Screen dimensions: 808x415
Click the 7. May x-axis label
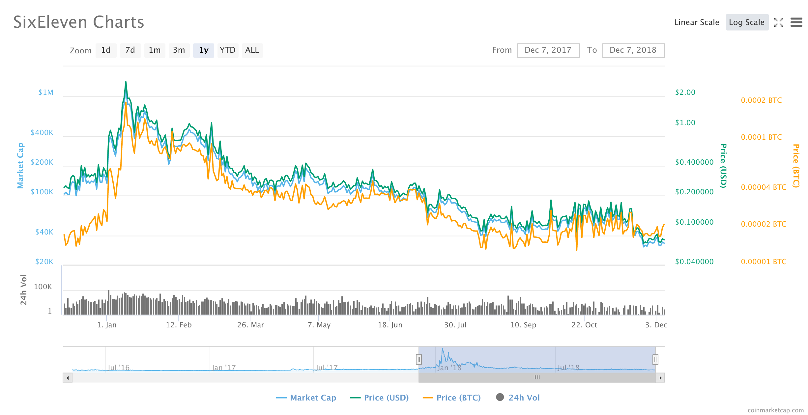[319, 325]
